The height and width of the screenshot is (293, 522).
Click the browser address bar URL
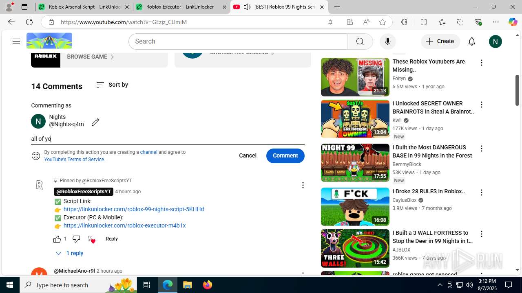[x=124, y=22]
